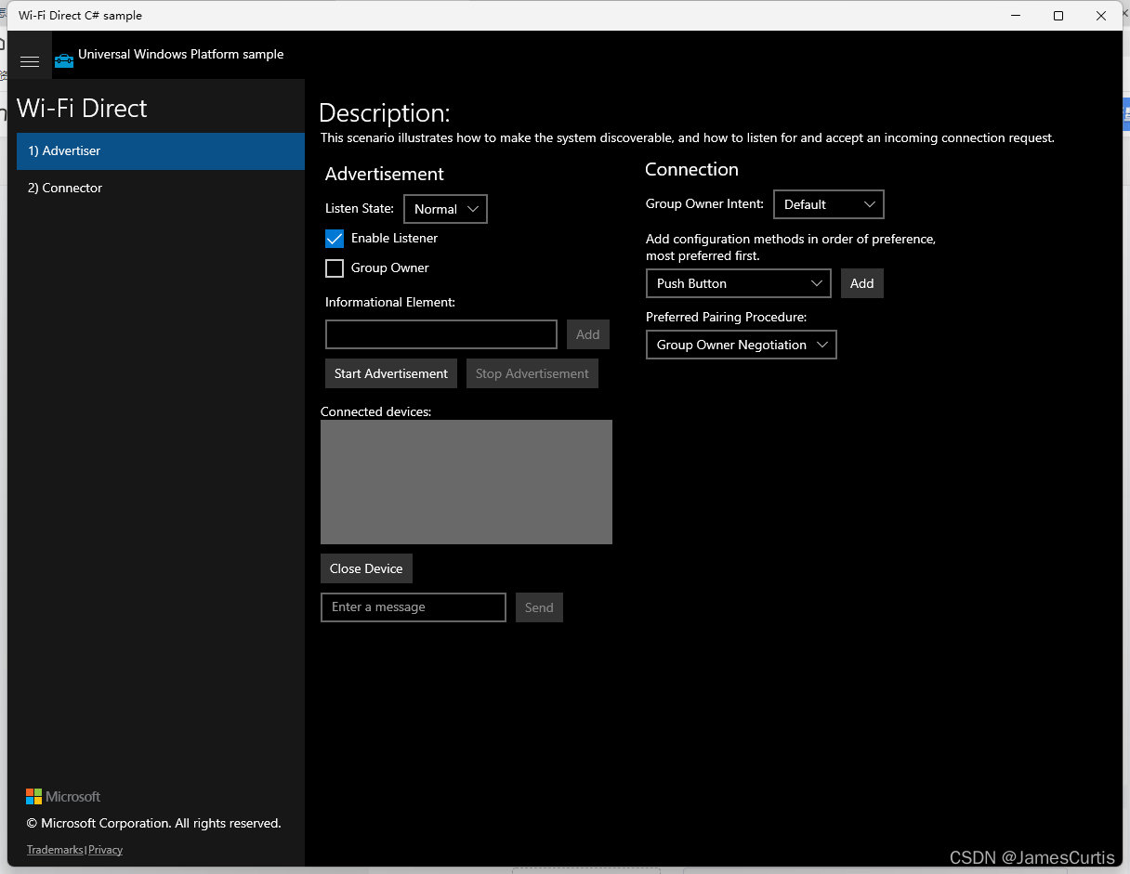This screenshot has width=1130, height=874.
Task: Focus the Informational Element text box
Action: [441, 334]
